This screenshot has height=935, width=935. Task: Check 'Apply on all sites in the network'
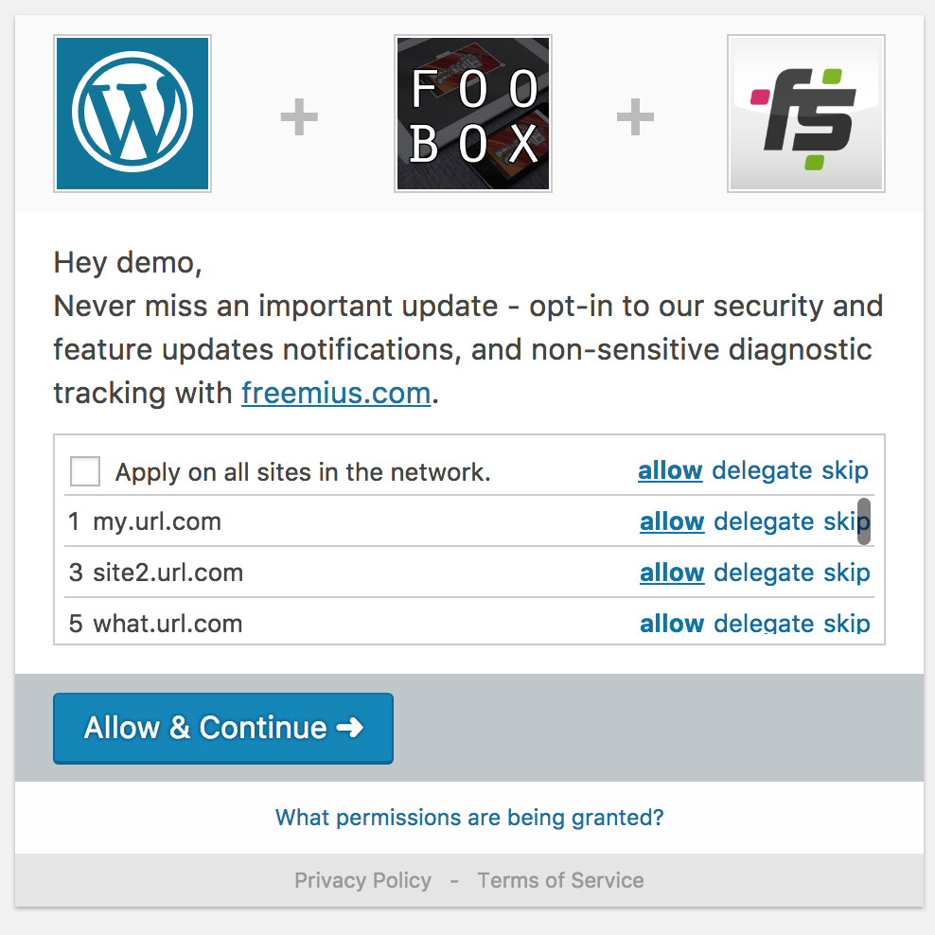coord(85,471)
